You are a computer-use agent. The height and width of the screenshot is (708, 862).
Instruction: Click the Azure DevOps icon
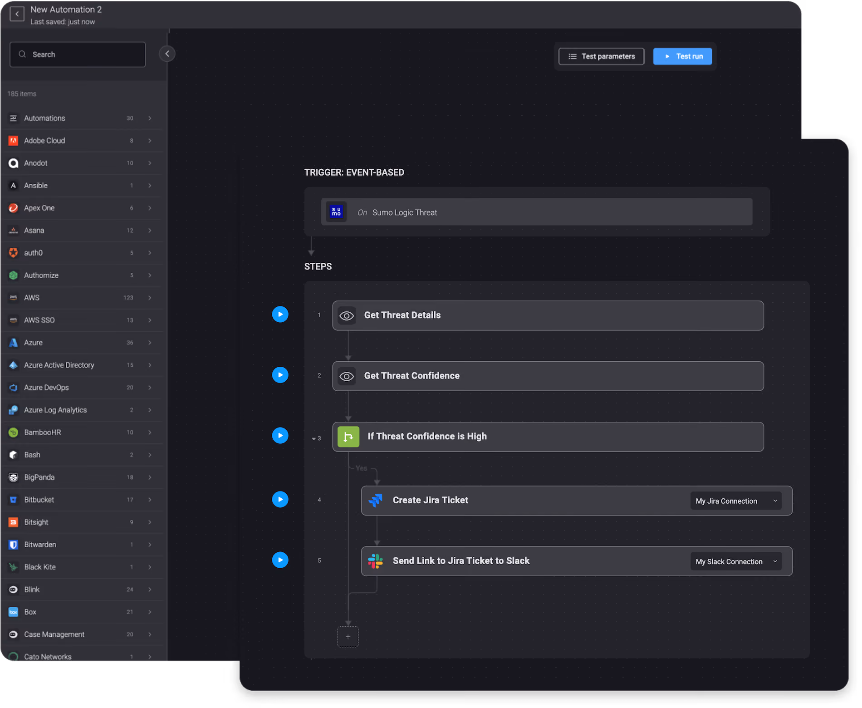pos(13,388)
